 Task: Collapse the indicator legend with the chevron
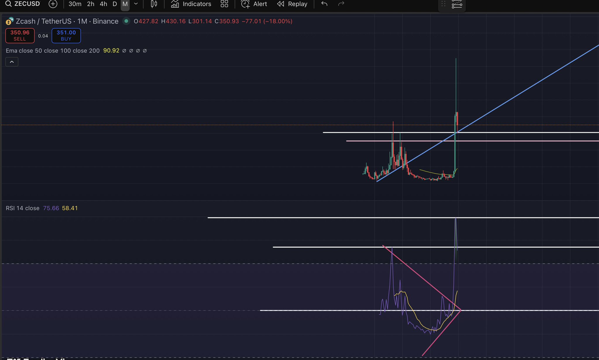point(12,62)
